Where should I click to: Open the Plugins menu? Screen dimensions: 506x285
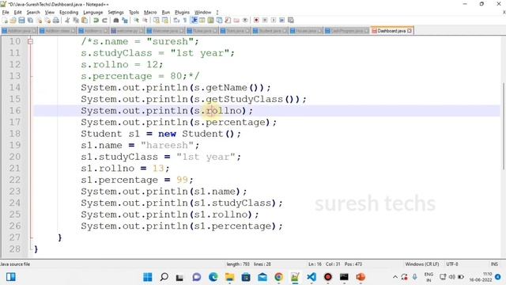point(182,13)
